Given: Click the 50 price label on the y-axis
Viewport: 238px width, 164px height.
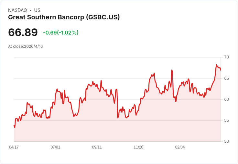Looking at the screenshot, I should tap(226, 141).
